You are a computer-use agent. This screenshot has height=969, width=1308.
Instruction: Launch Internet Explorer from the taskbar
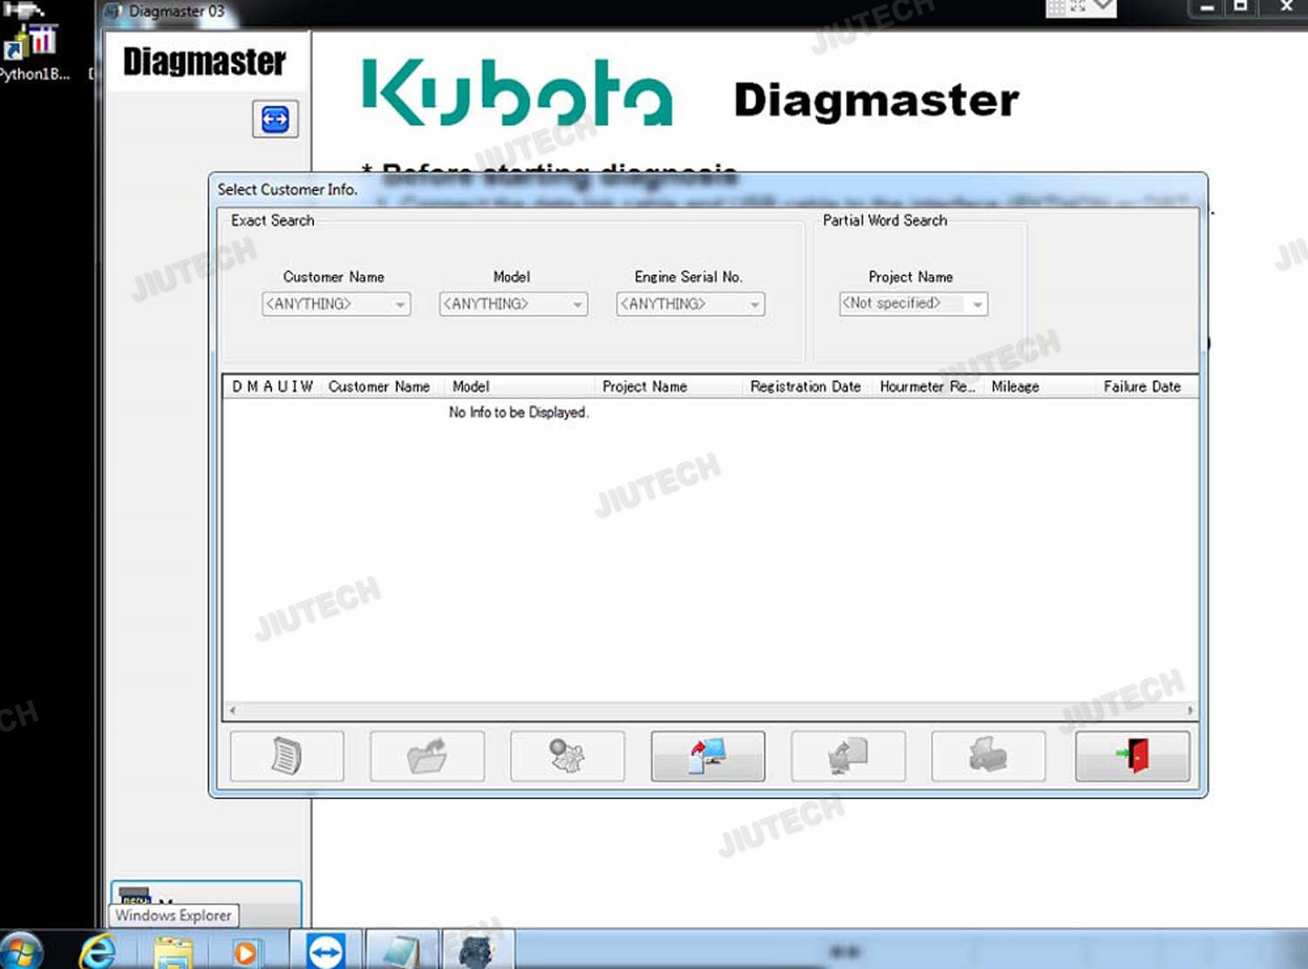pyautogui.click(x=98, y=951)
